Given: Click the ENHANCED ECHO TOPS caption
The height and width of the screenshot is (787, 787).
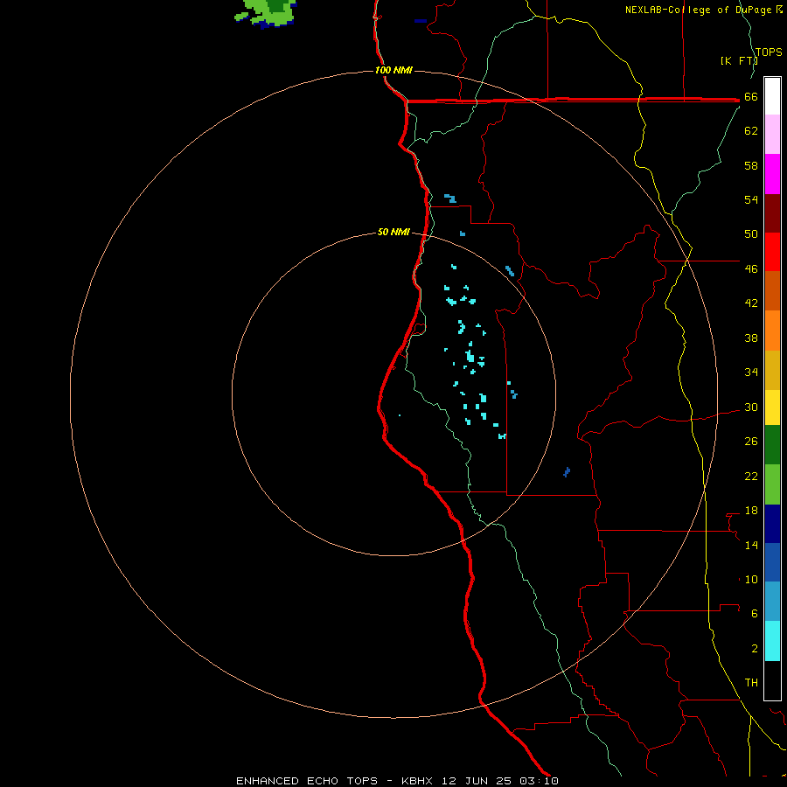Looking at the screenshot, I should [x=307, y=781].
